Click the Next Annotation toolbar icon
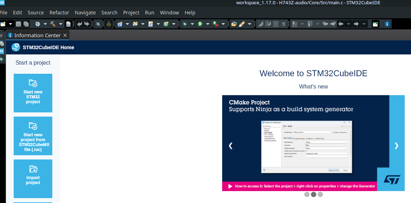This screenshot has width=411, height=203. click(294, 24)
